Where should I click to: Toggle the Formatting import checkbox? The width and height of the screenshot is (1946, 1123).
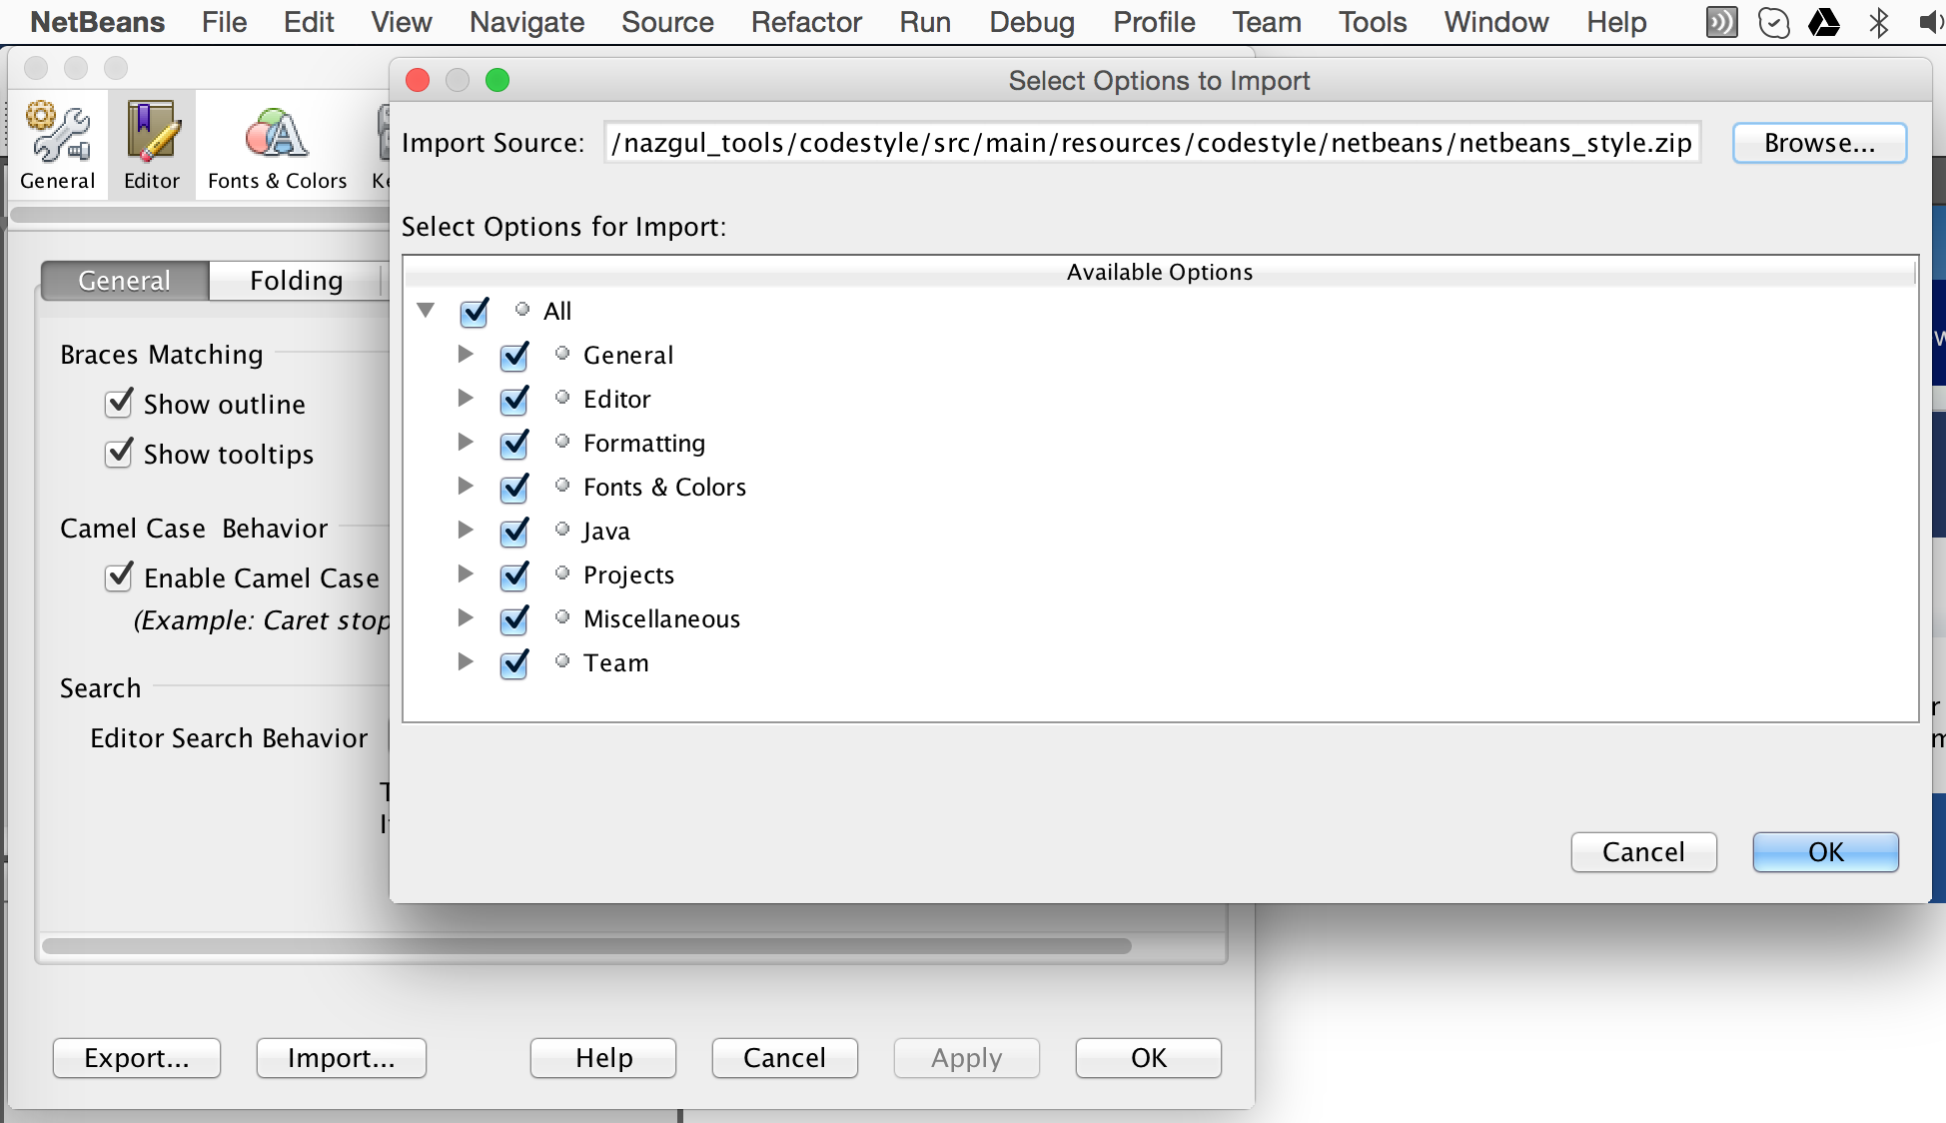514,444
